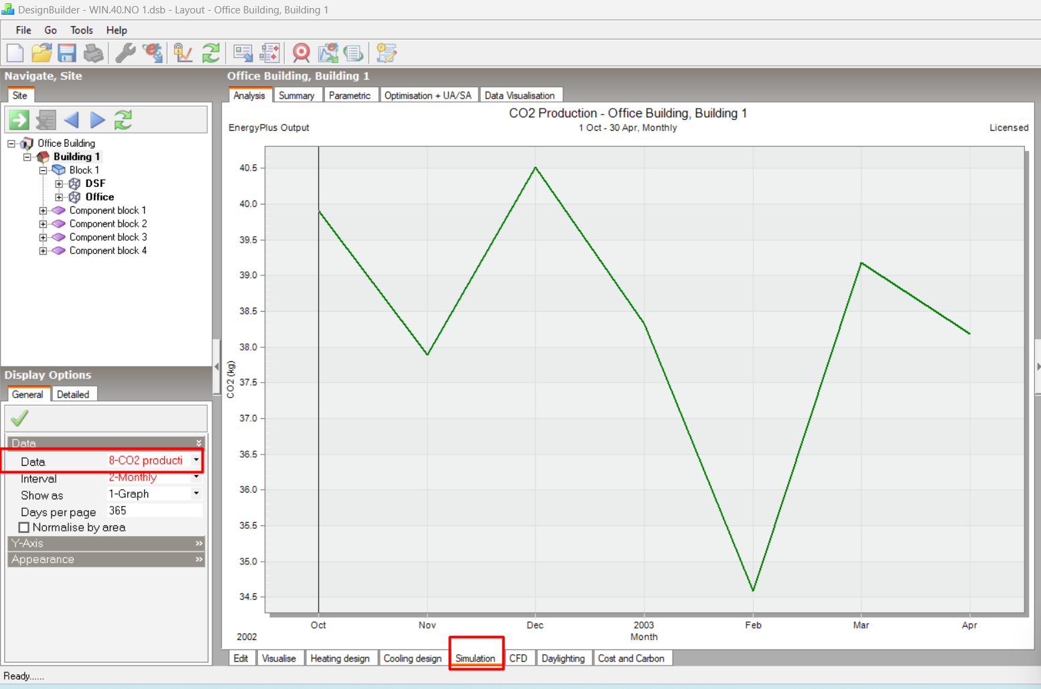Click the green refresh arrows in main toolbar
This screenshot has width=1041, height=689.
(x=211, y=52)
